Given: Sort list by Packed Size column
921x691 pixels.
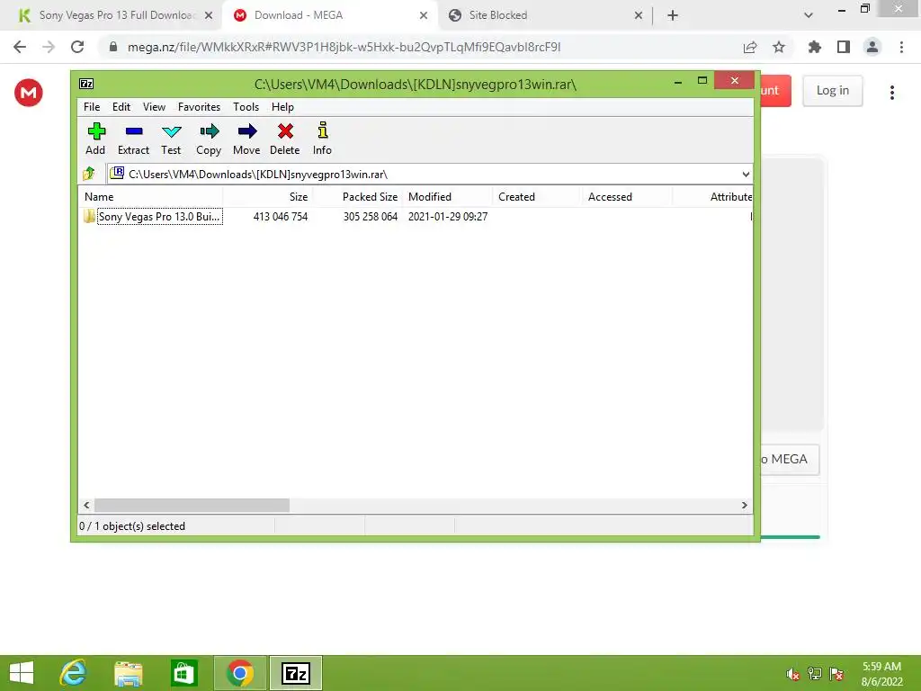Looking at the screenshot, I should point(358,197).
